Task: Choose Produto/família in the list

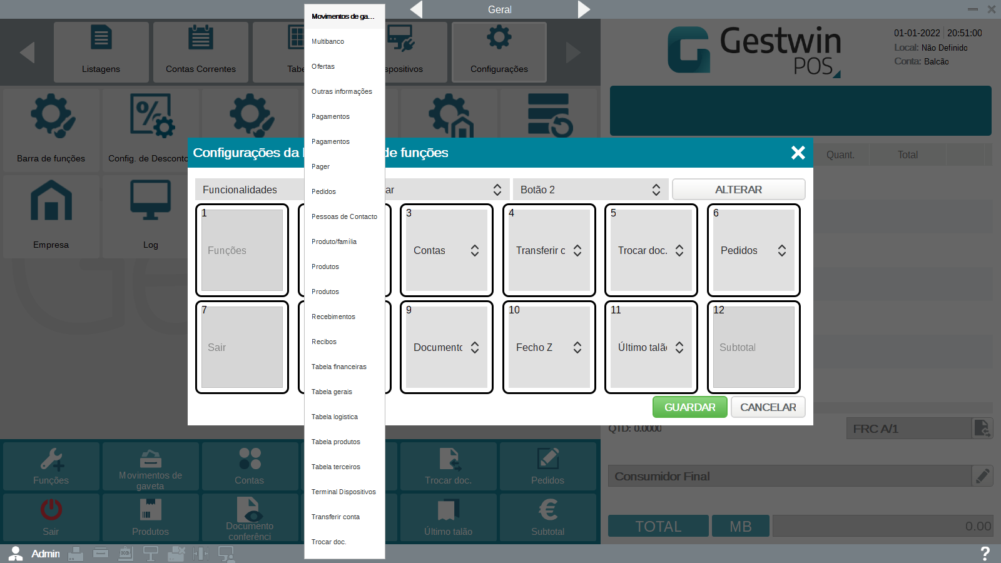Action: (345, 241)
